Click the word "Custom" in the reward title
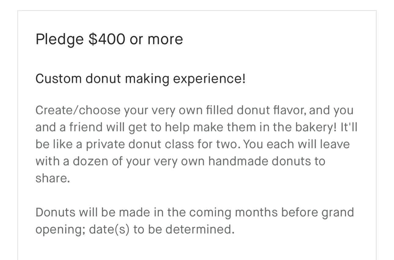 coord(59,79)
